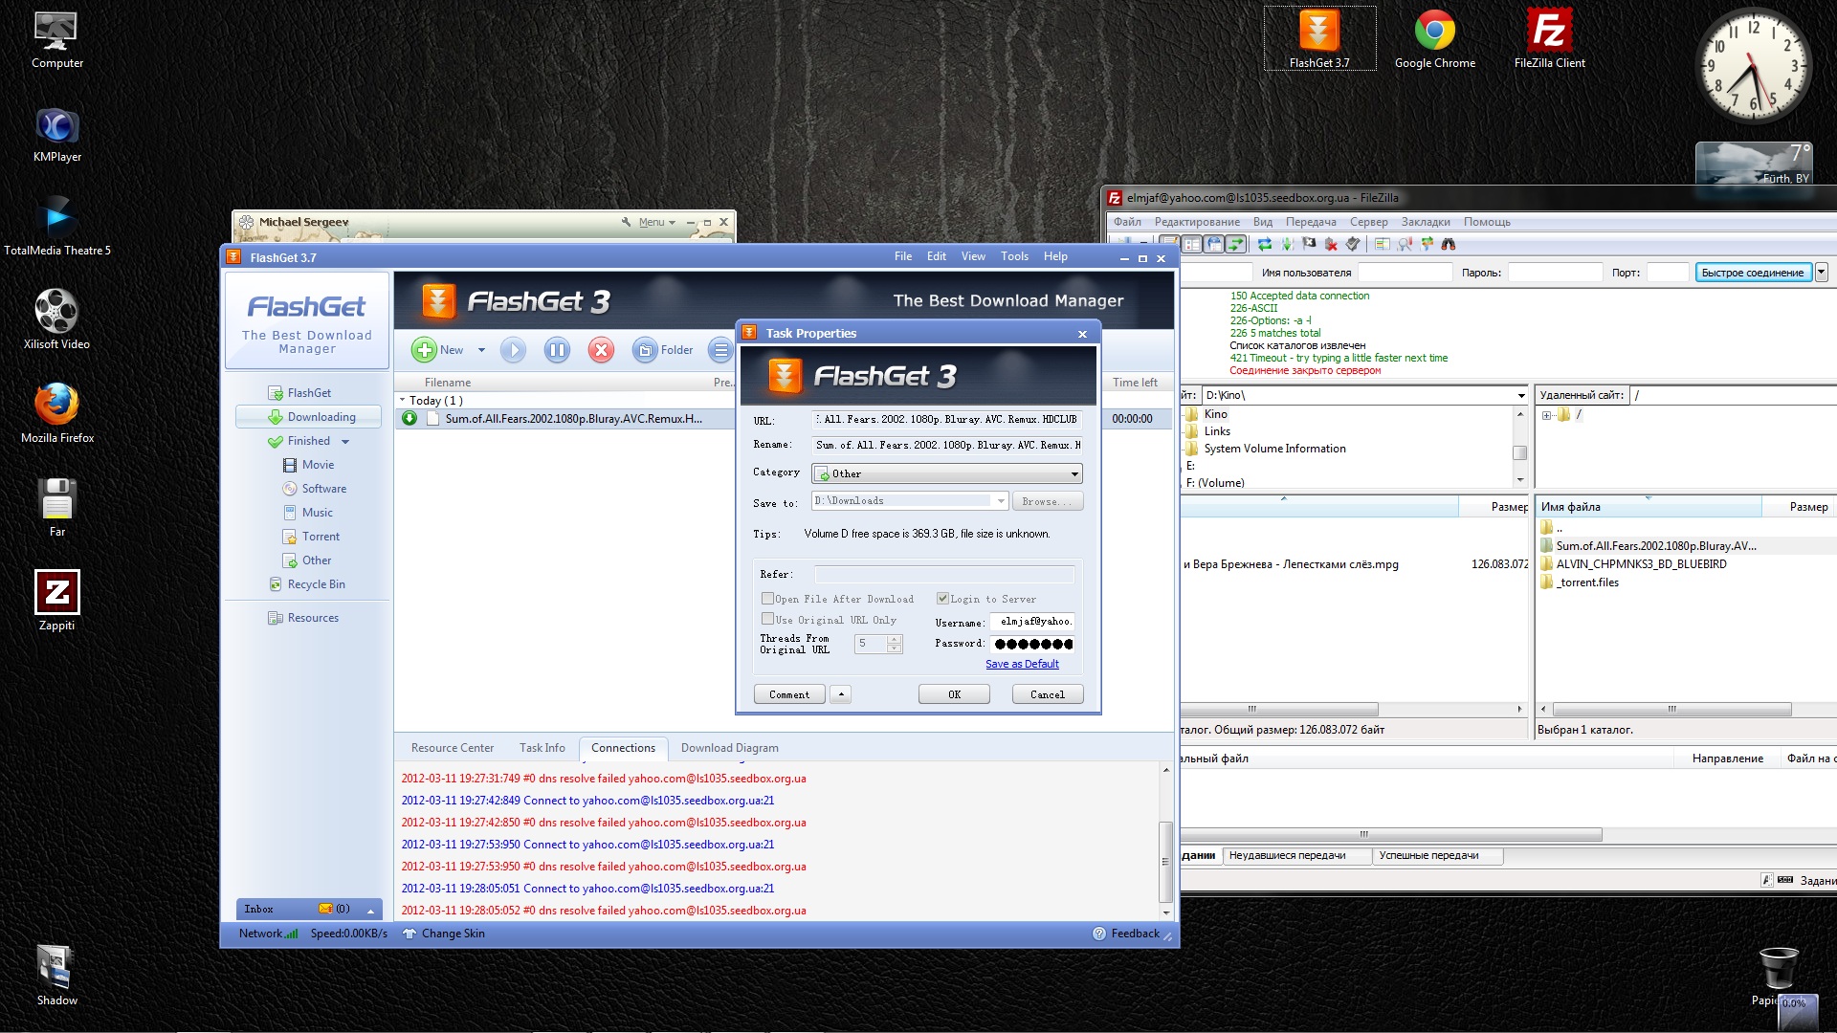Uncheck Login to Server checkbox
Viewport: 1837px width, 1033px height.
[942, 599]
